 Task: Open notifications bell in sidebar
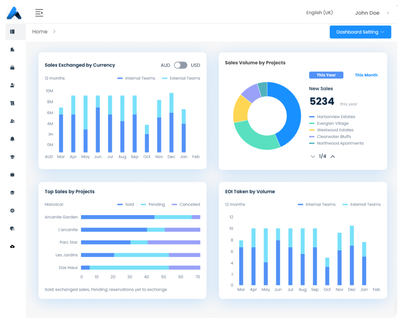pyautogui.click(x=12, y=139)
